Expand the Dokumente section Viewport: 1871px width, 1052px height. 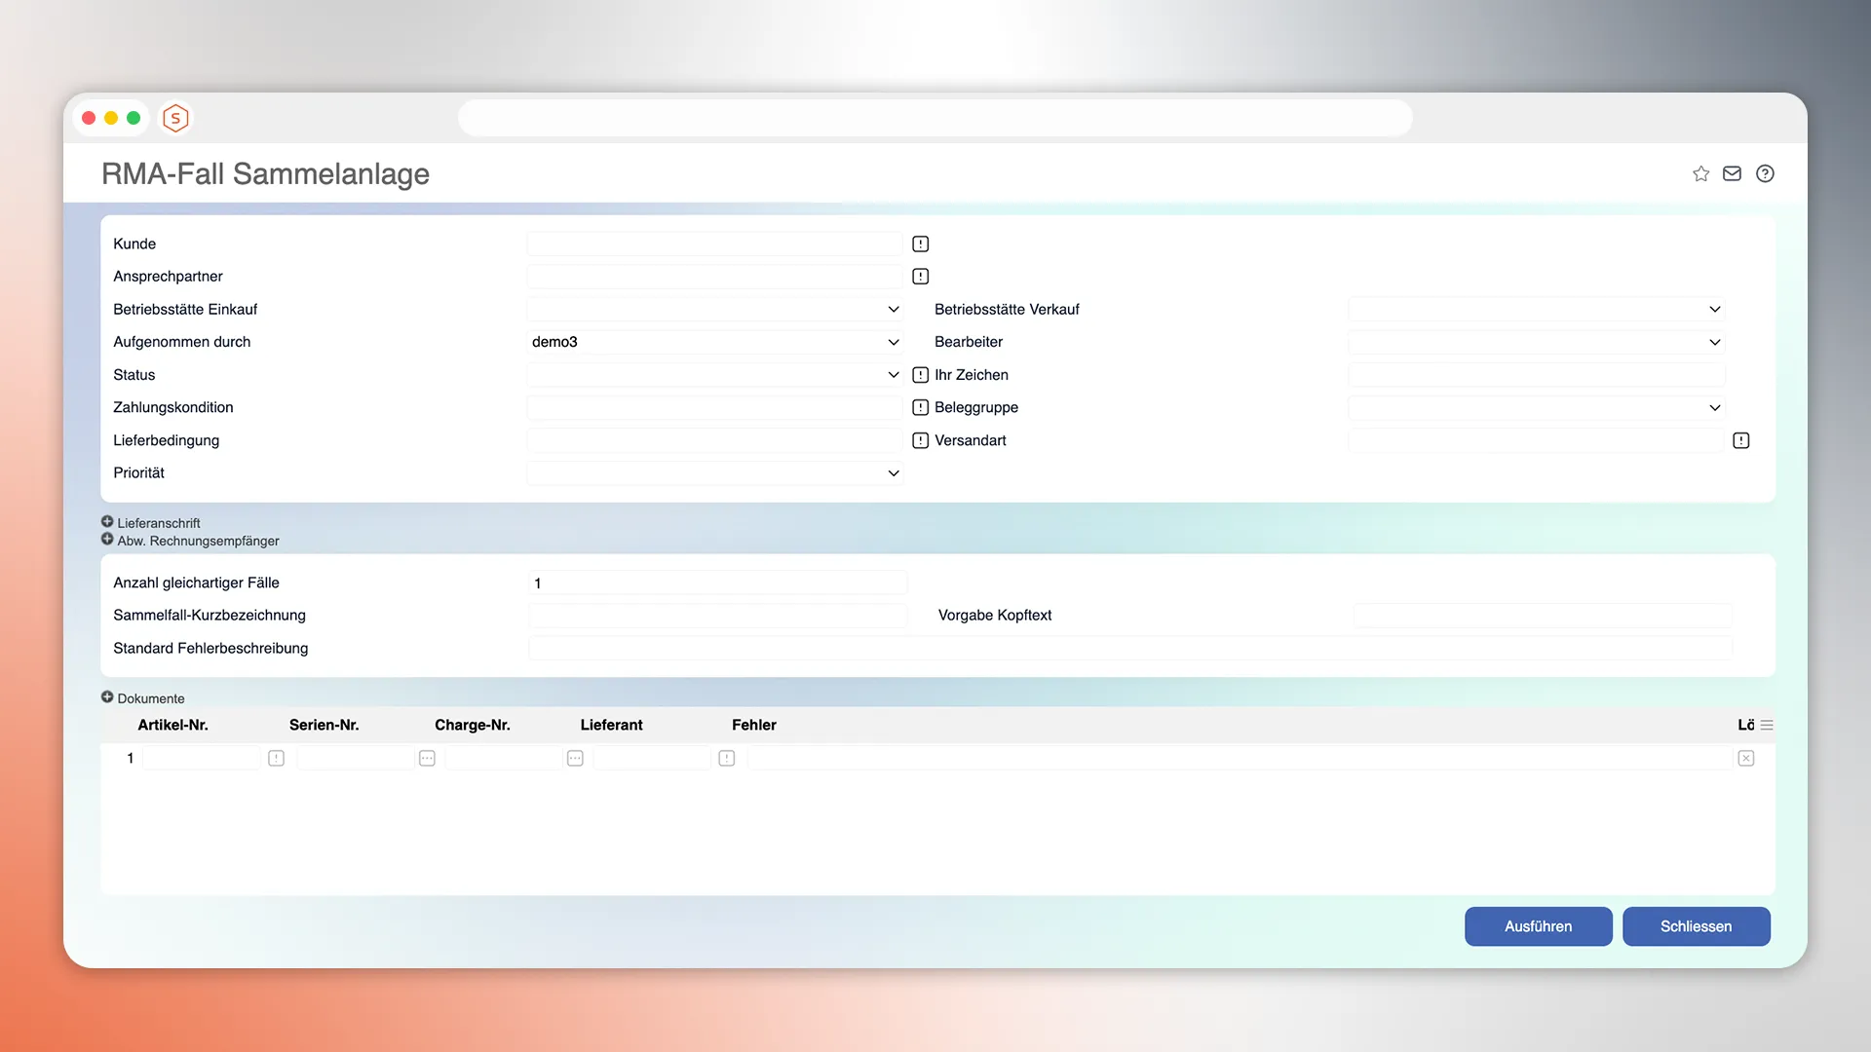point(107,697)
